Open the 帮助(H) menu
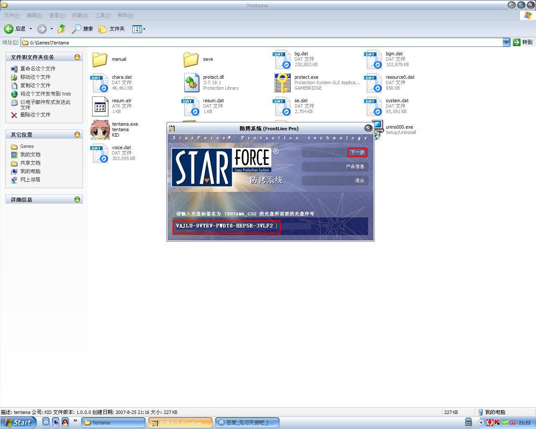This screenshot has width=536, height=429. 125,16
